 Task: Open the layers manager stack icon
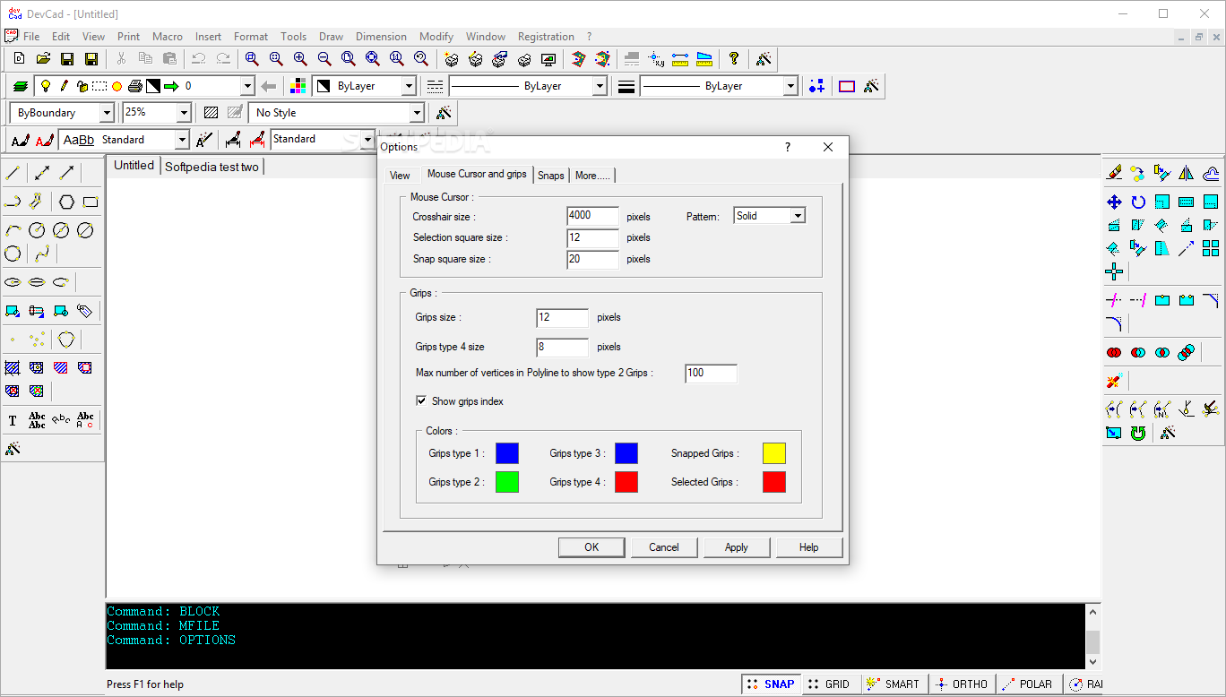point(20,86)
